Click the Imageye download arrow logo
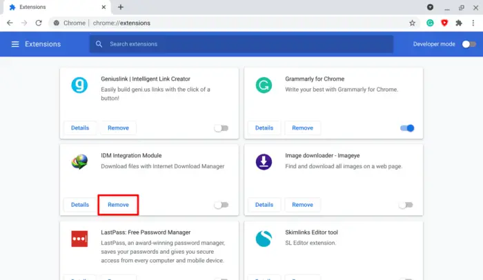 264,161
